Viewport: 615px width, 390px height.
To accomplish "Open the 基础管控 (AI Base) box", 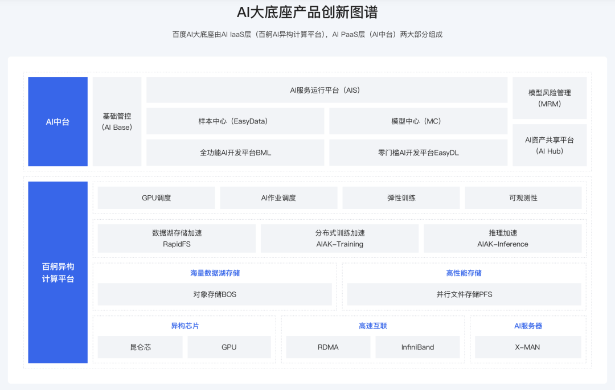I will [117, 121].
